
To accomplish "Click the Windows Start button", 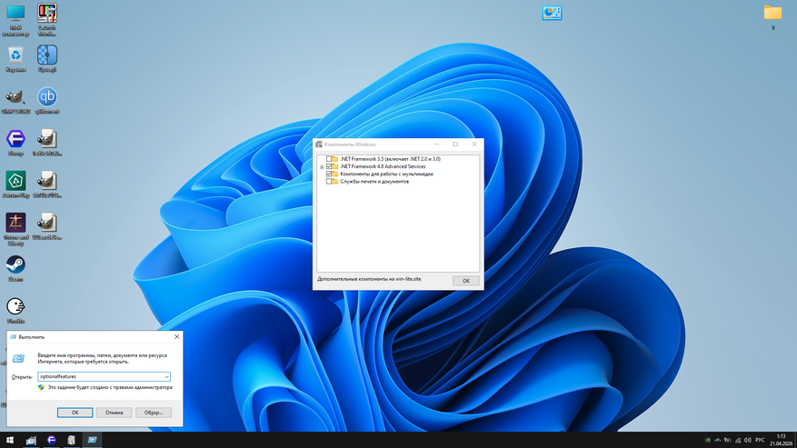I will pyautogui.click(x=10, y=441).
